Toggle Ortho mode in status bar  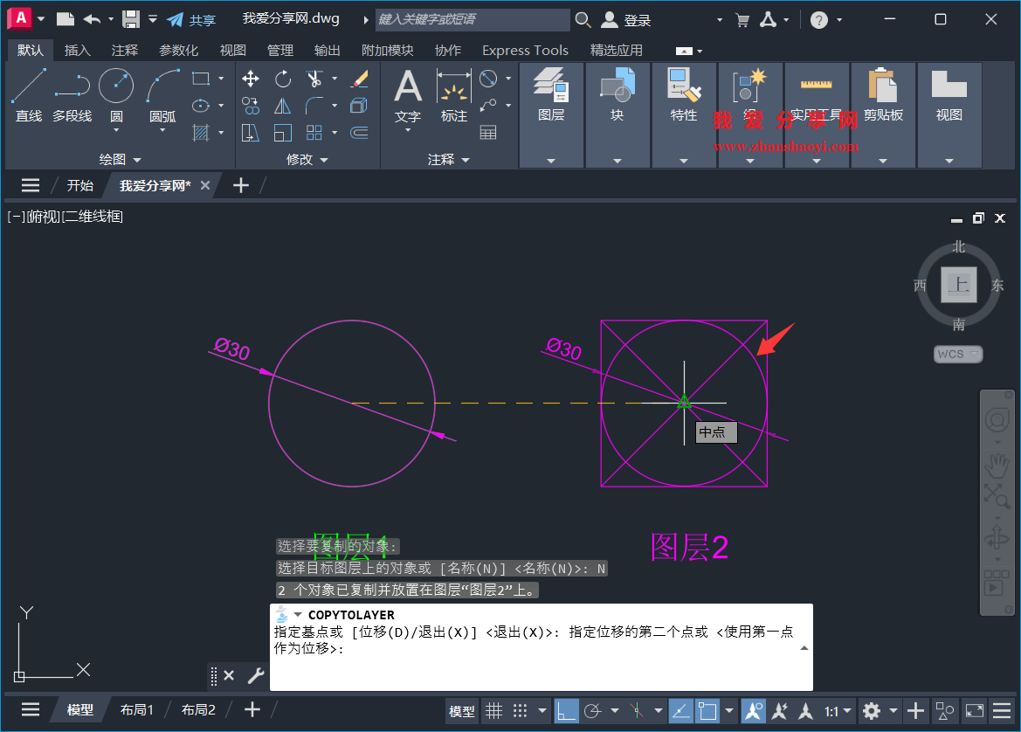[566, 710]
